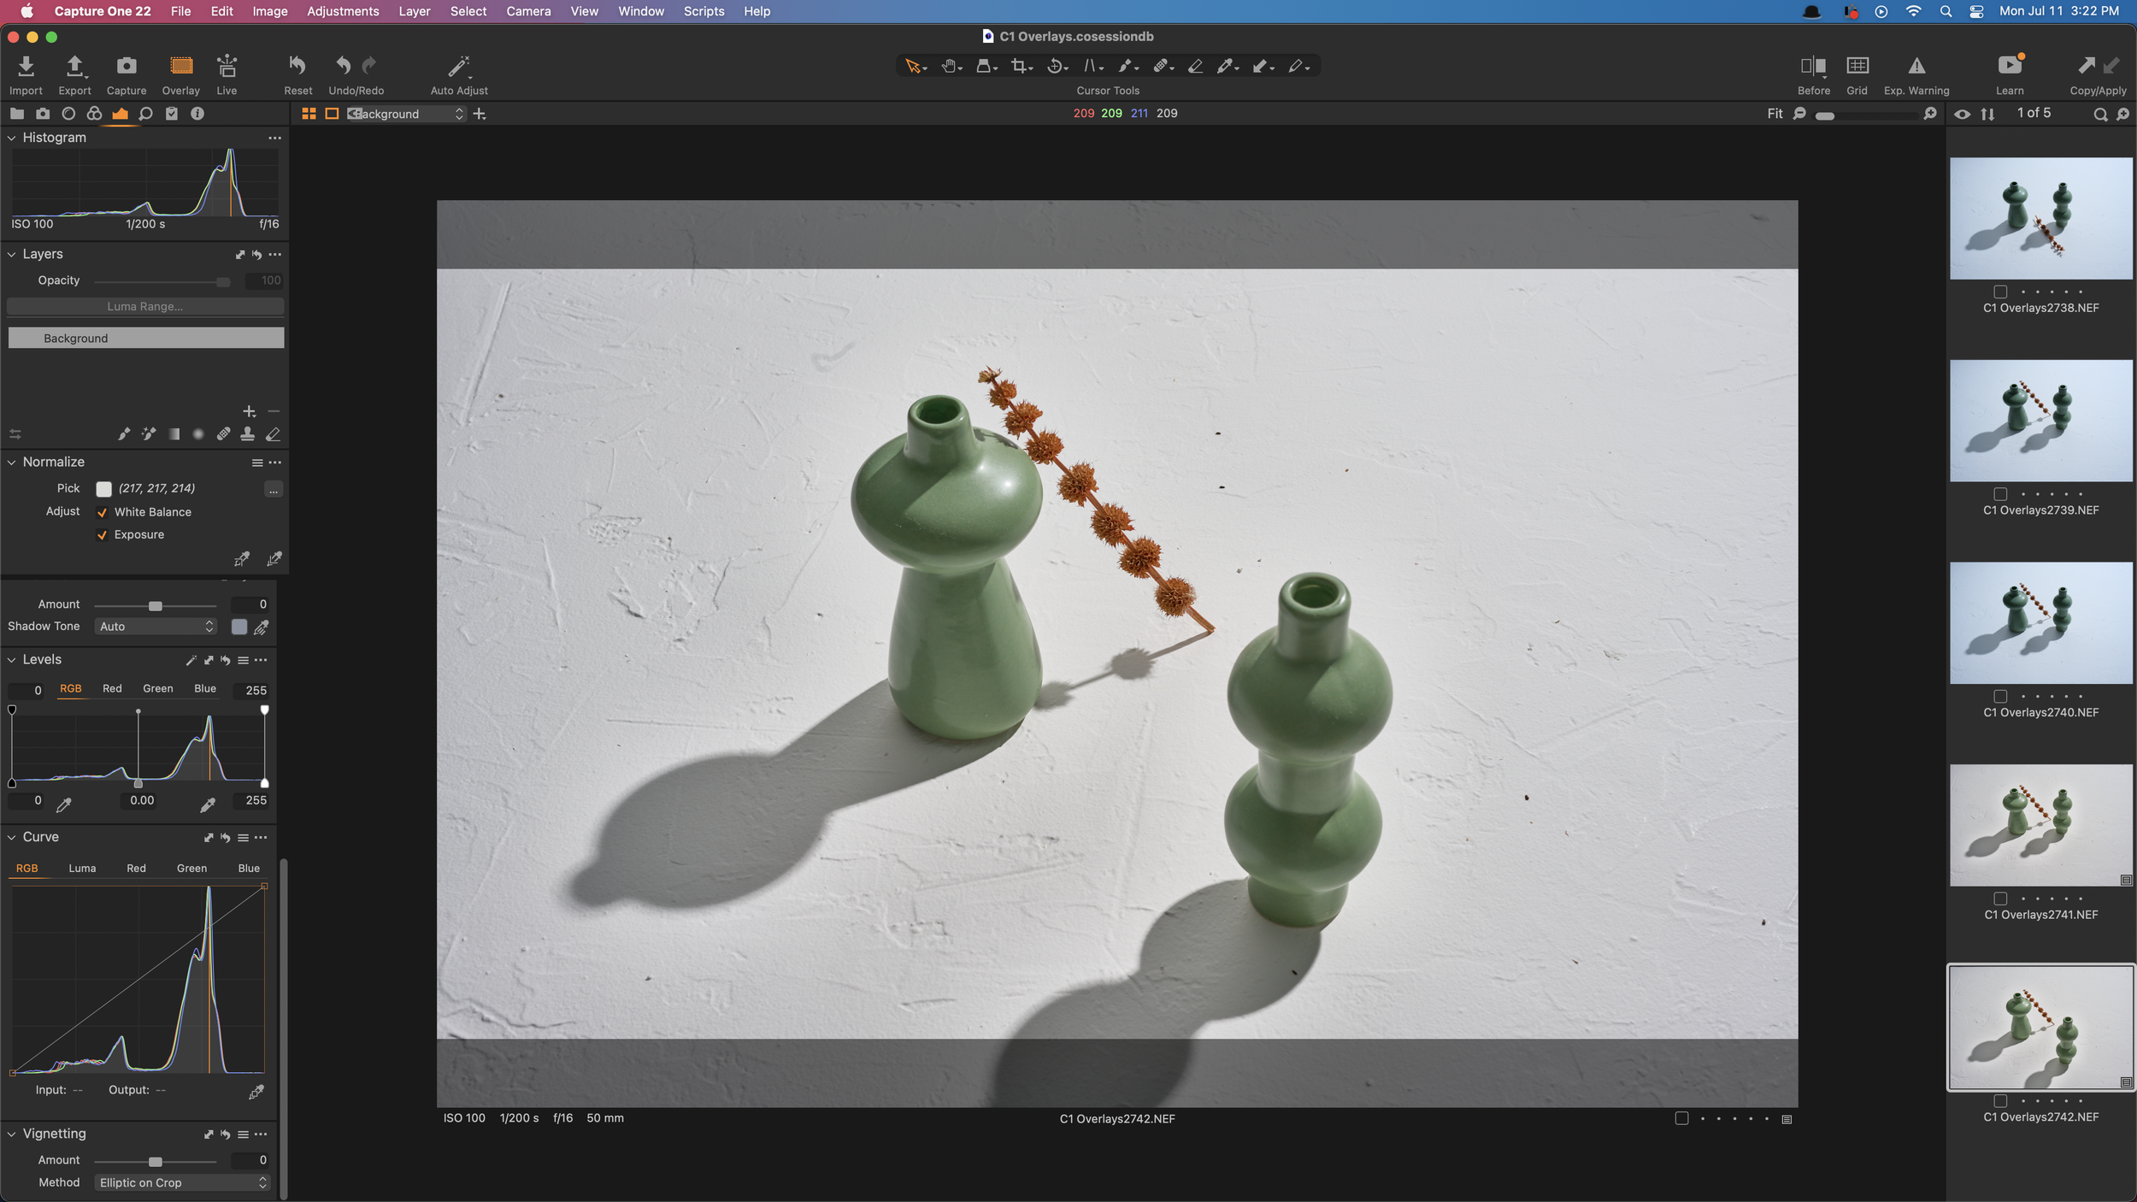Click the Auto Adjust wand icon

click(459, 67)
